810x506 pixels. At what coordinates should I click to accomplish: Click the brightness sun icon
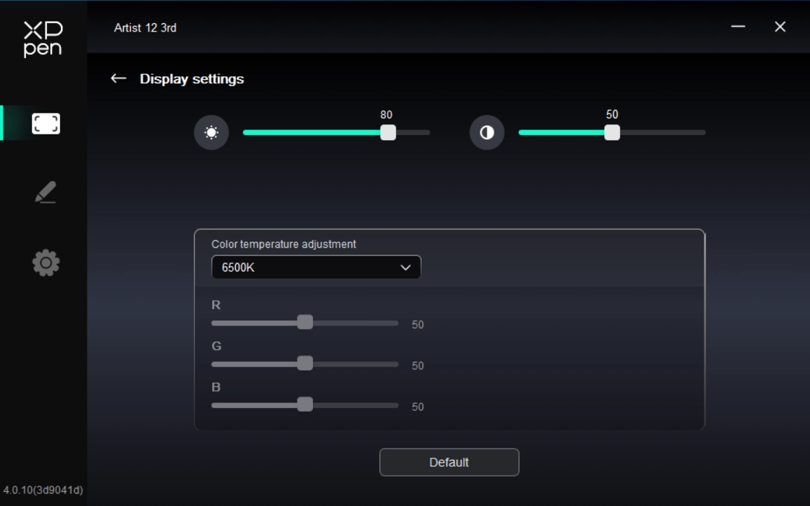[x=211, y=132]
